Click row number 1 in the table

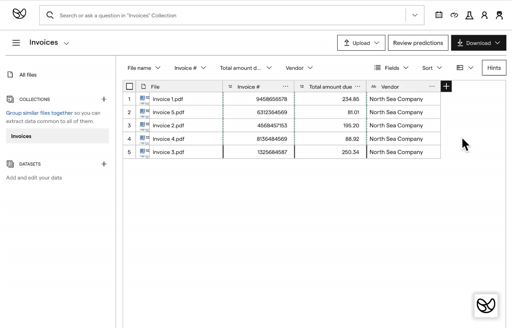pyautogui.click(x=129, y=99)
